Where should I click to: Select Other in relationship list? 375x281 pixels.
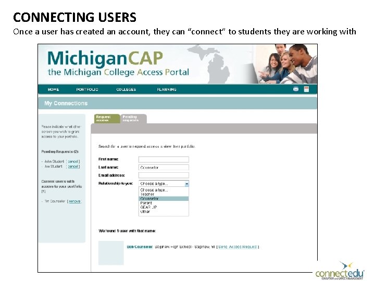coord(164,211)
